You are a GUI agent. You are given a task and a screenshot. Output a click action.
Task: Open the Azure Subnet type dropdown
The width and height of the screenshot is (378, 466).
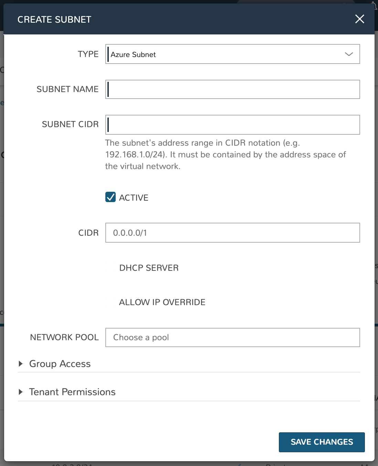coord(232,54)
